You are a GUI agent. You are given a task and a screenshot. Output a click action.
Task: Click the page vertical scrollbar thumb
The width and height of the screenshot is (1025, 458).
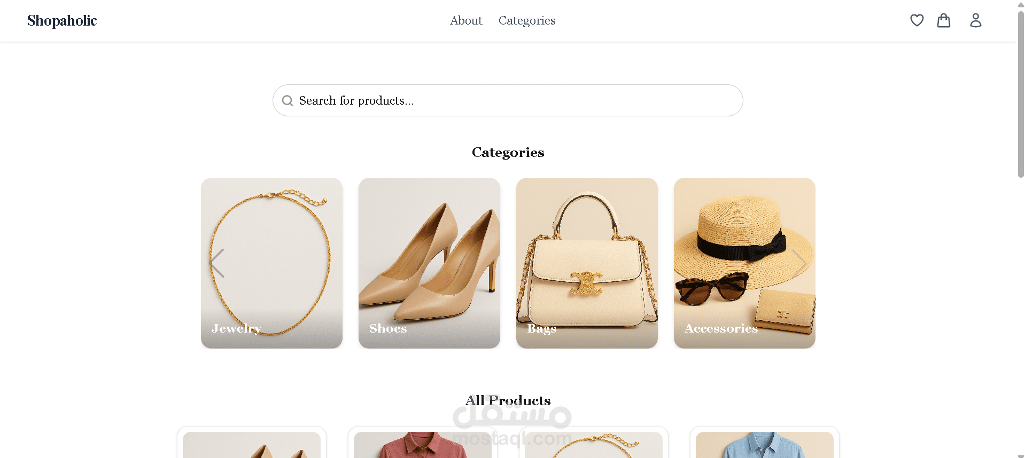[x=1021, y=93]
